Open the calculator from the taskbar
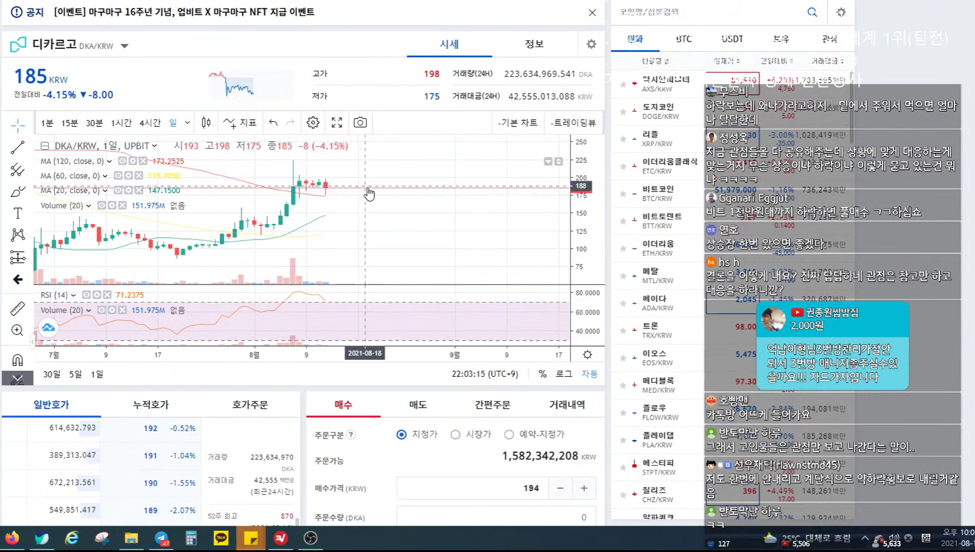This screenshot has height=552, width=975. click(x=191, y=538)
